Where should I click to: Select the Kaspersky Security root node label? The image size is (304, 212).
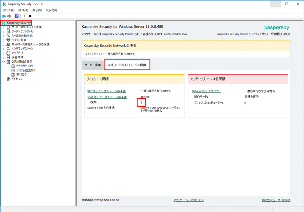(19, 23)
